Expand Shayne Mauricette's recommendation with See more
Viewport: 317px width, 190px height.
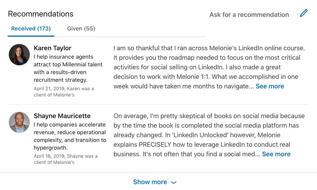tap(276, 154)
